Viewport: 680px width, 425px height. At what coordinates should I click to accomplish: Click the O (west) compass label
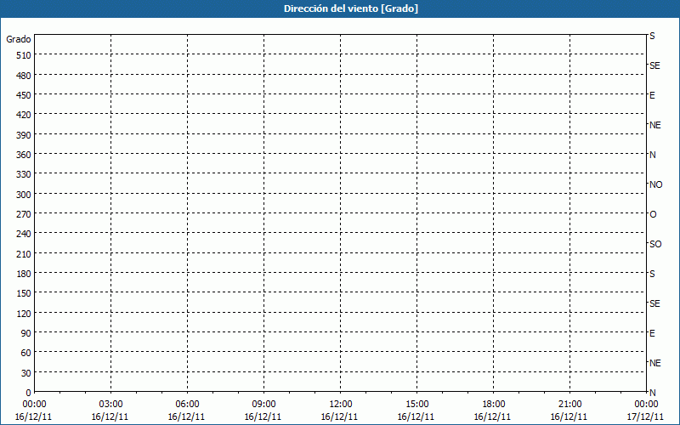653,214
